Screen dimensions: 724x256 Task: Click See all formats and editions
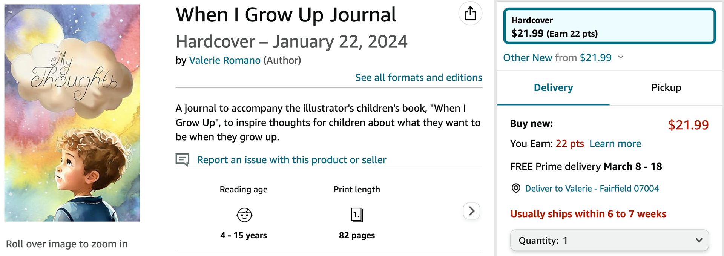click(419, 78)
